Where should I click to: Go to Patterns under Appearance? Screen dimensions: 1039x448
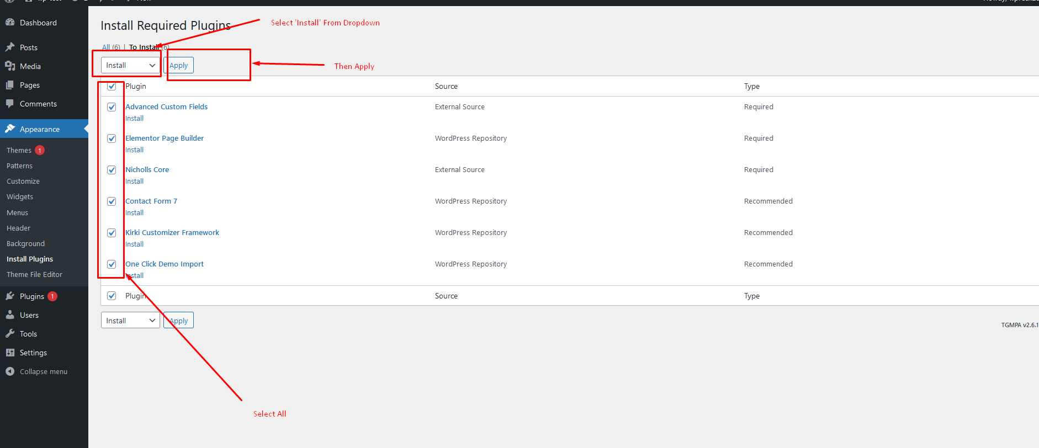coord(19,166)
